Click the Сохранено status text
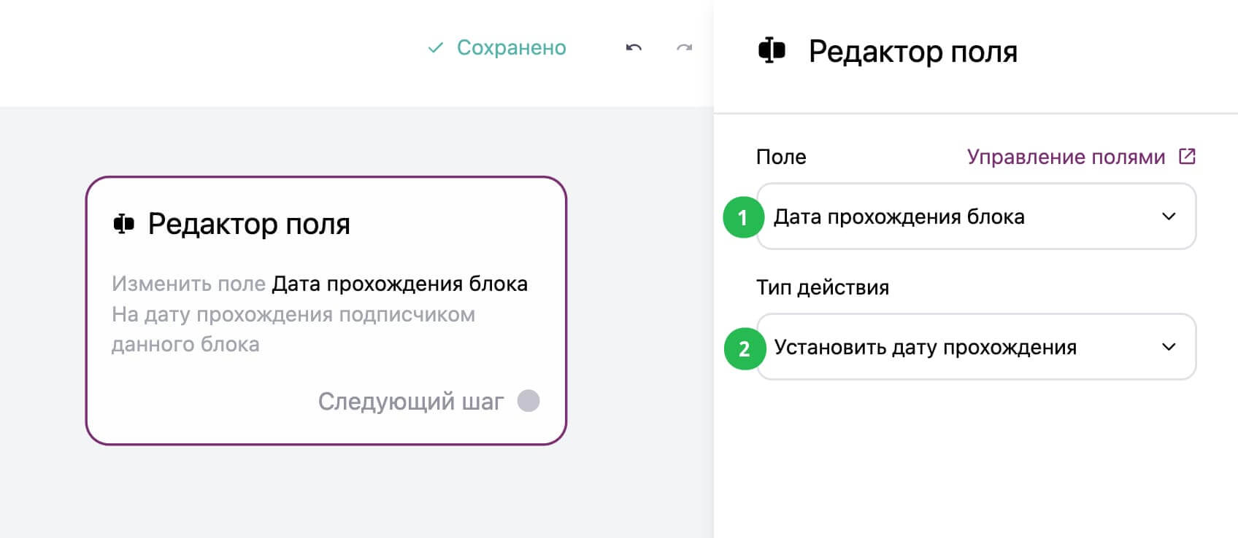 click(512, 47)
